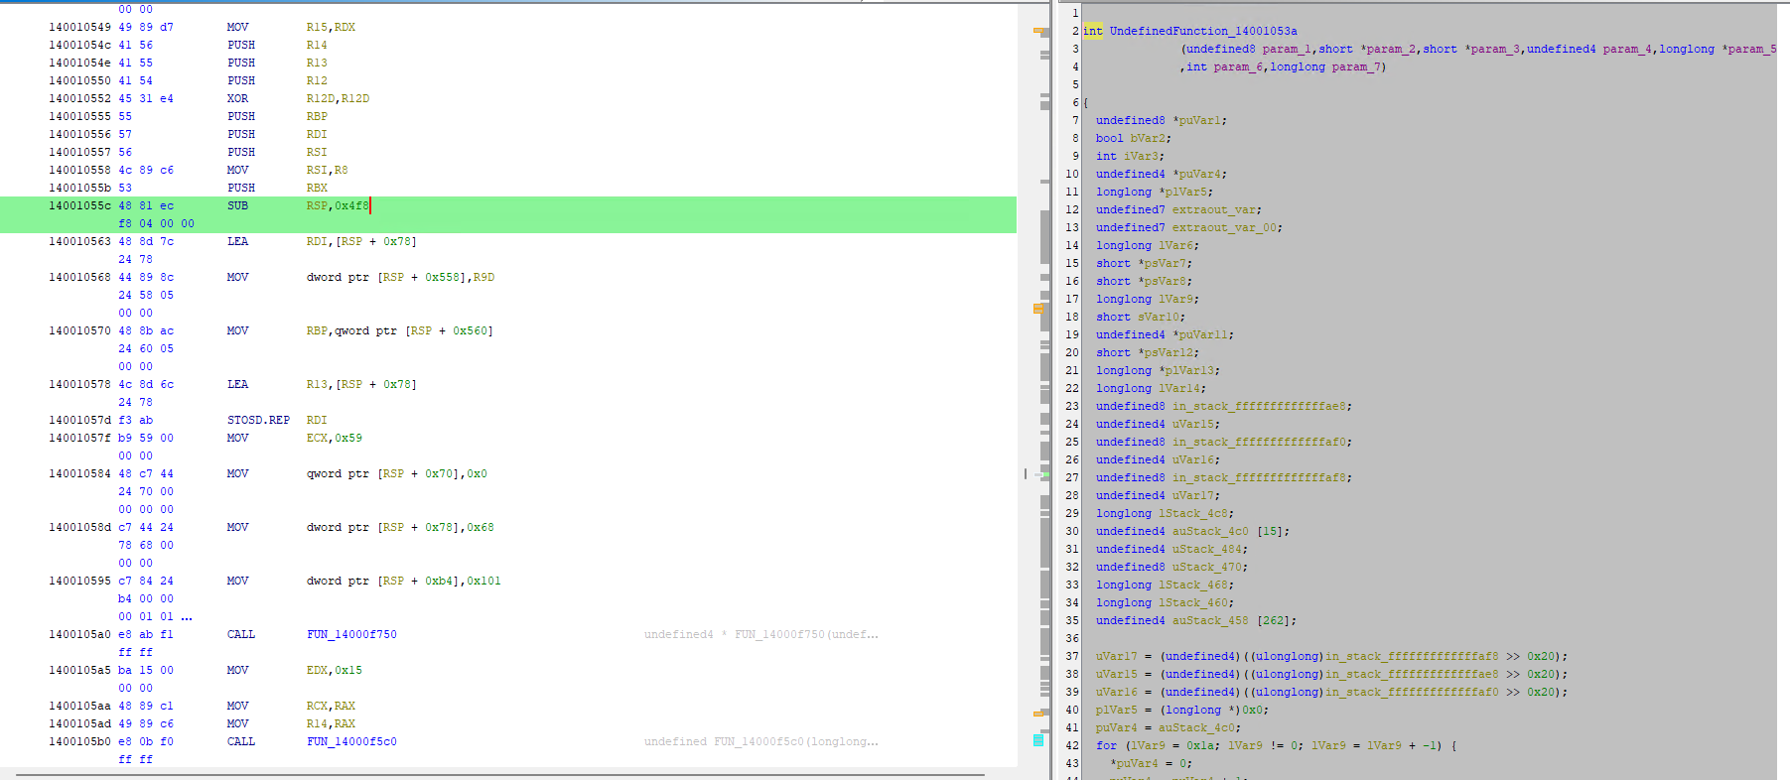Click the cyan marker in the overview margin
Screen dimensions: 1790x780
pyautogui.click(x=1038, y=739)
